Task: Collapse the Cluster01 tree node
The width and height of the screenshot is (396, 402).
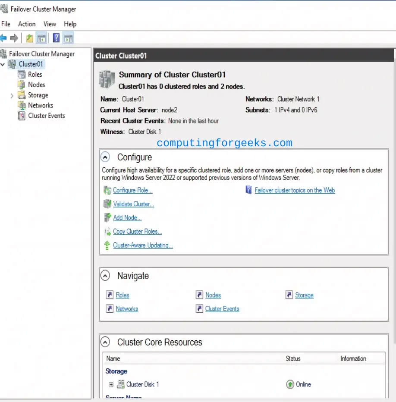Action: coord(3,64)
